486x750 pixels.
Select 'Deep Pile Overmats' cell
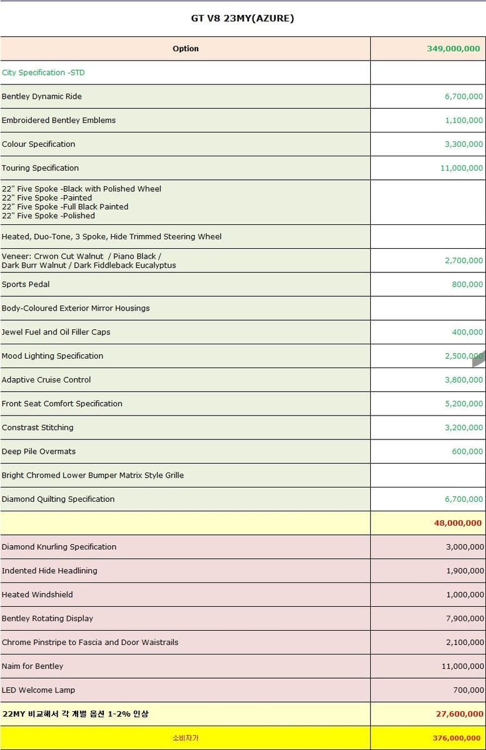(x=185, y=451)
